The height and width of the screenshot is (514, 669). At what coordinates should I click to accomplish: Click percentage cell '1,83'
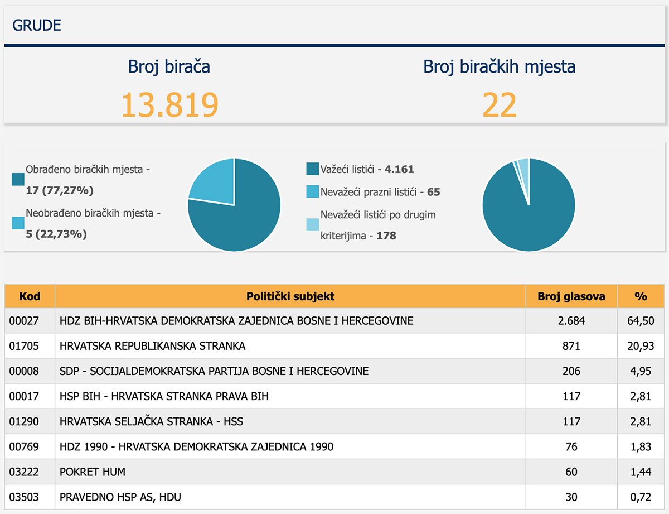(x=641, y=446)
